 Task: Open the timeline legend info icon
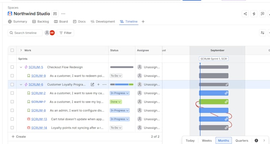[x=256, y=140]
